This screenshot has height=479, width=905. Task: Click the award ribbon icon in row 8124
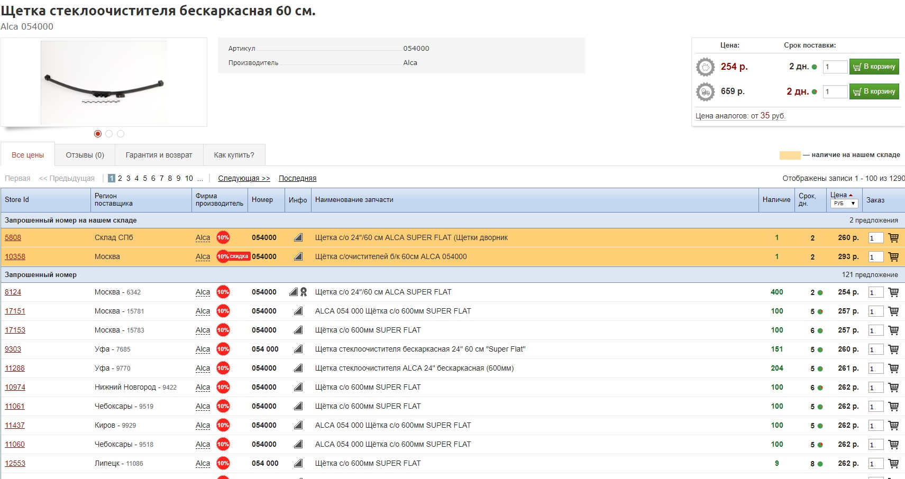[304, 292]
